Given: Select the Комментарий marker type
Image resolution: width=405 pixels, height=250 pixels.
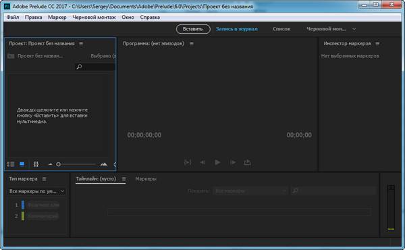Looking at the screenshot, I should tap(43, 216).
